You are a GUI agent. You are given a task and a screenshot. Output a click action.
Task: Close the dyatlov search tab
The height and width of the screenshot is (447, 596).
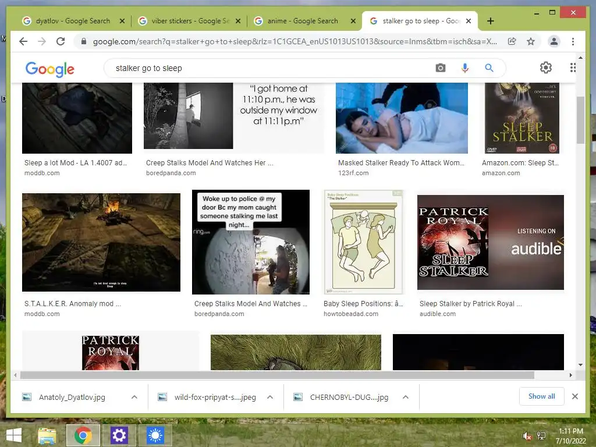(122, 21)
